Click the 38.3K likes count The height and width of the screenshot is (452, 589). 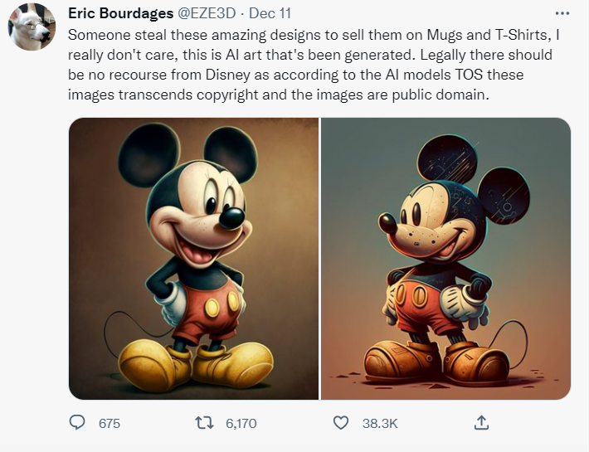[380, 423]
